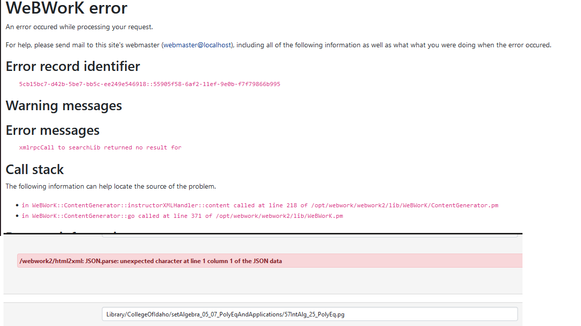Screen dimensions: 581x326
Task: Click the 'Warning messages' heading
Action: pos(64,106)
